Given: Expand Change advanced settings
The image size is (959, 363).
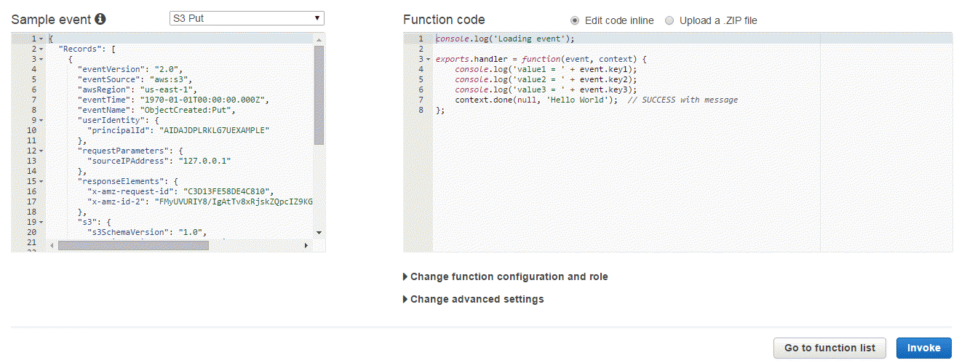Looking at the screenshot, I should point(474,299).
